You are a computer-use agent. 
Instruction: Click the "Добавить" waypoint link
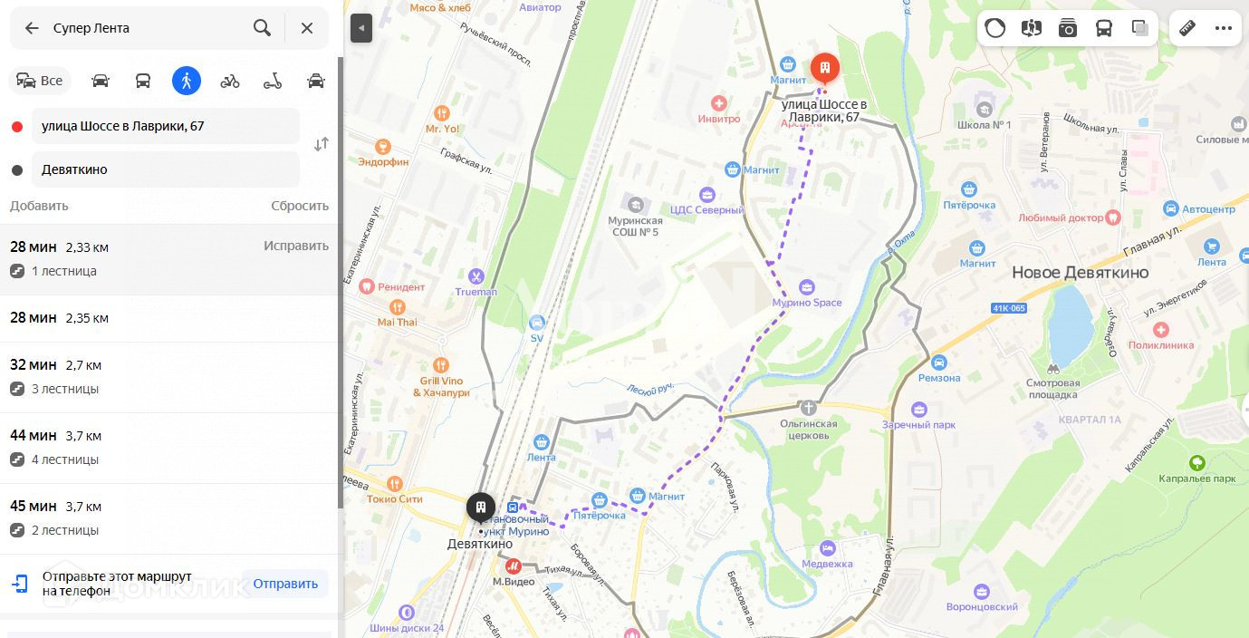click(x=39, y=206)
